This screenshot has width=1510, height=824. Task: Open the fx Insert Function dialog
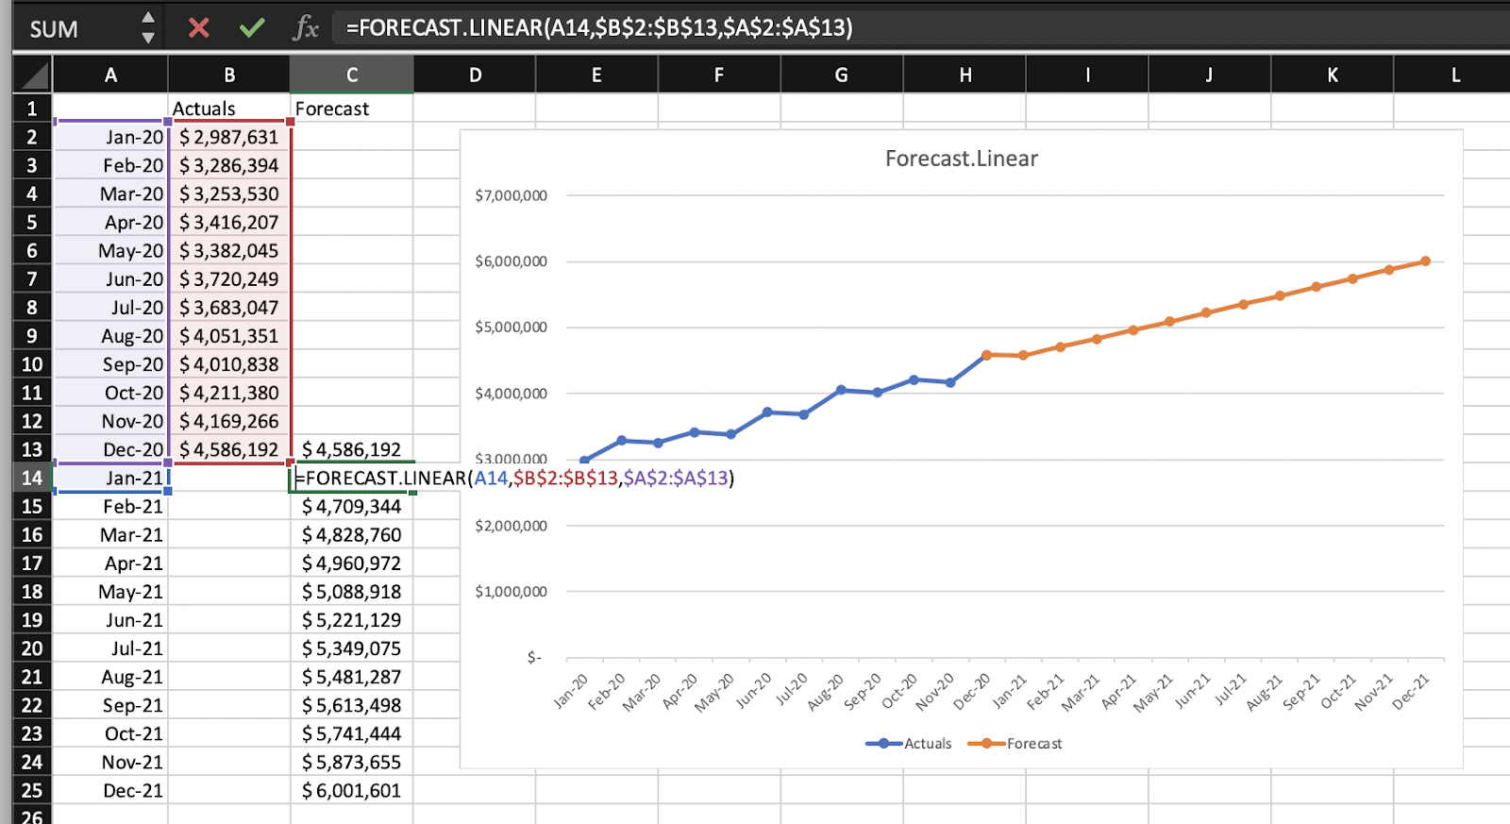click(305, 28)
